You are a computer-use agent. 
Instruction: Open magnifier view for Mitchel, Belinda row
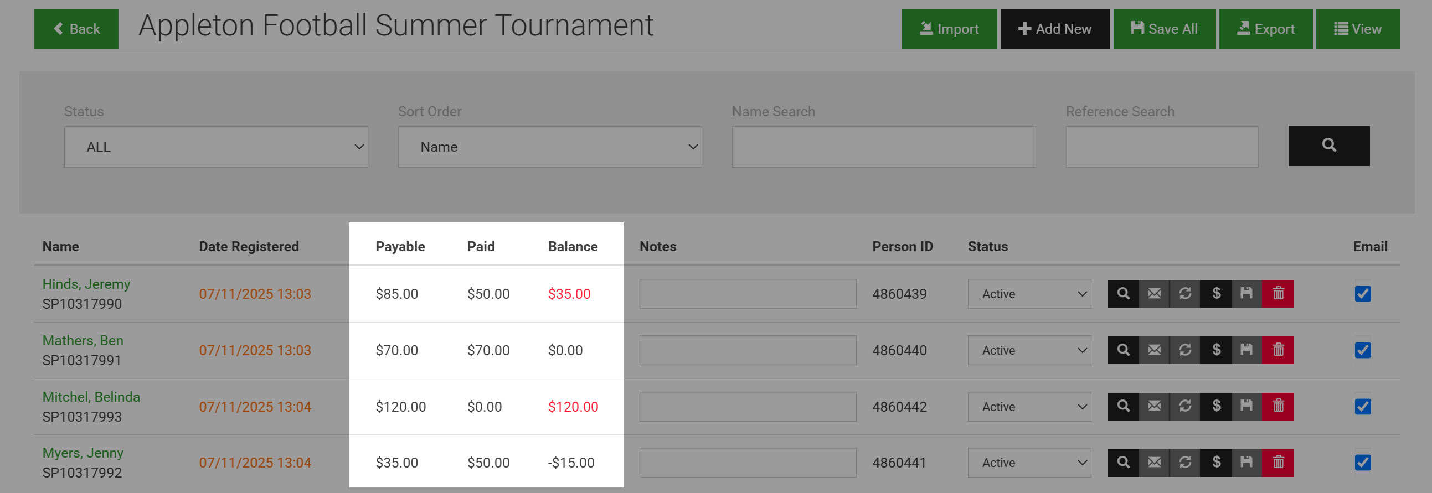tap(1123, 407)
